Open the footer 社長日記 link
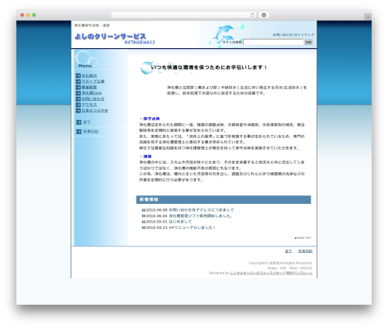Image resolution: width=388 pixels, height=328 pixels. coord(305,251)
